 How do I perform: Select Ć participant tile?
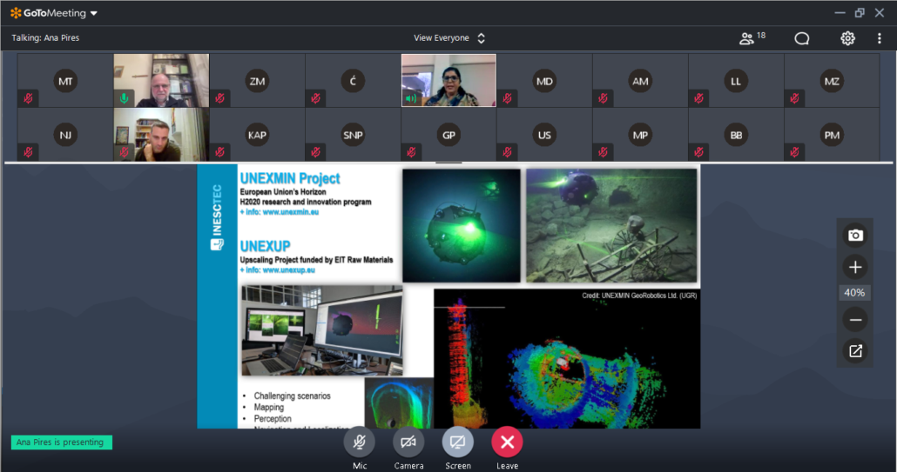click(353, 81)
